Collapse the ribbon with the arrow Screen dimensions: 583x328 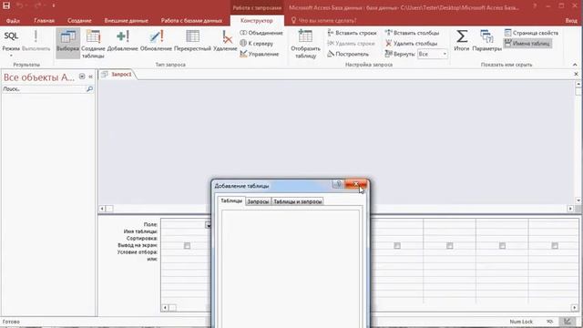click(x=575, y=65)
